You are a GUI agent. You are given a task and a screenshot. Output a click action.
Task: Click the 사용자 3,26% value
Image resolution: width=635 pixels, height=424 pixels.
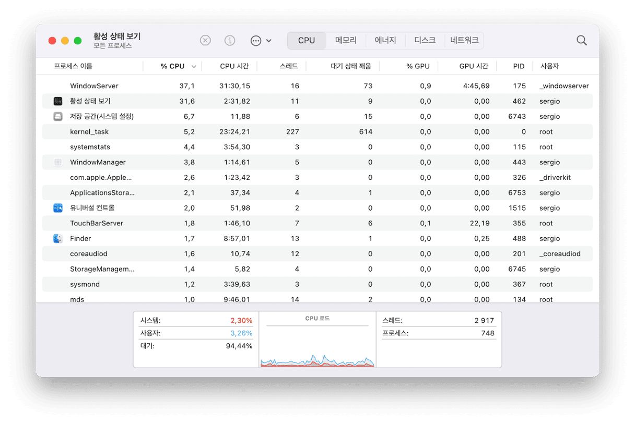click(241, 333)
